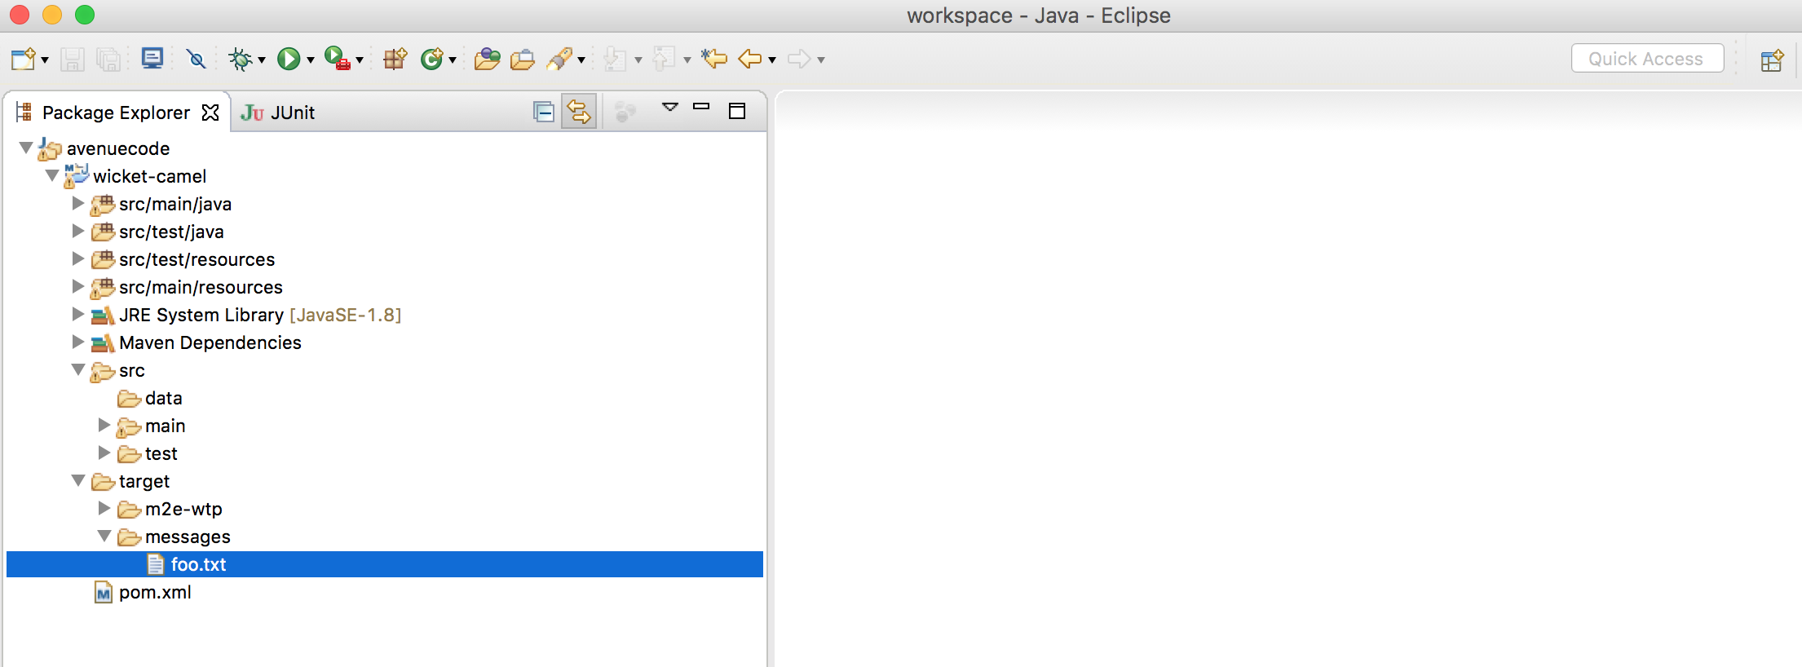Select the JRE System Library label

pyautogui.click(x=201, y=315)
